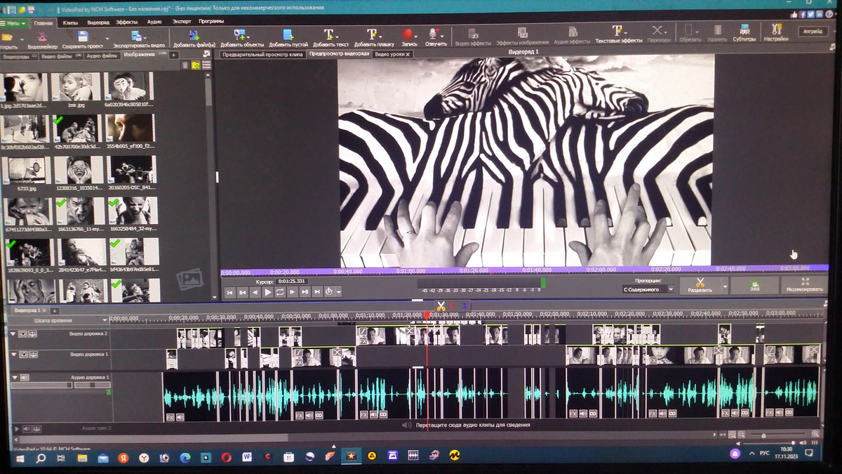
Task: Toggle loop playback button
Action: pyautogui.click(x=279, y=292)
